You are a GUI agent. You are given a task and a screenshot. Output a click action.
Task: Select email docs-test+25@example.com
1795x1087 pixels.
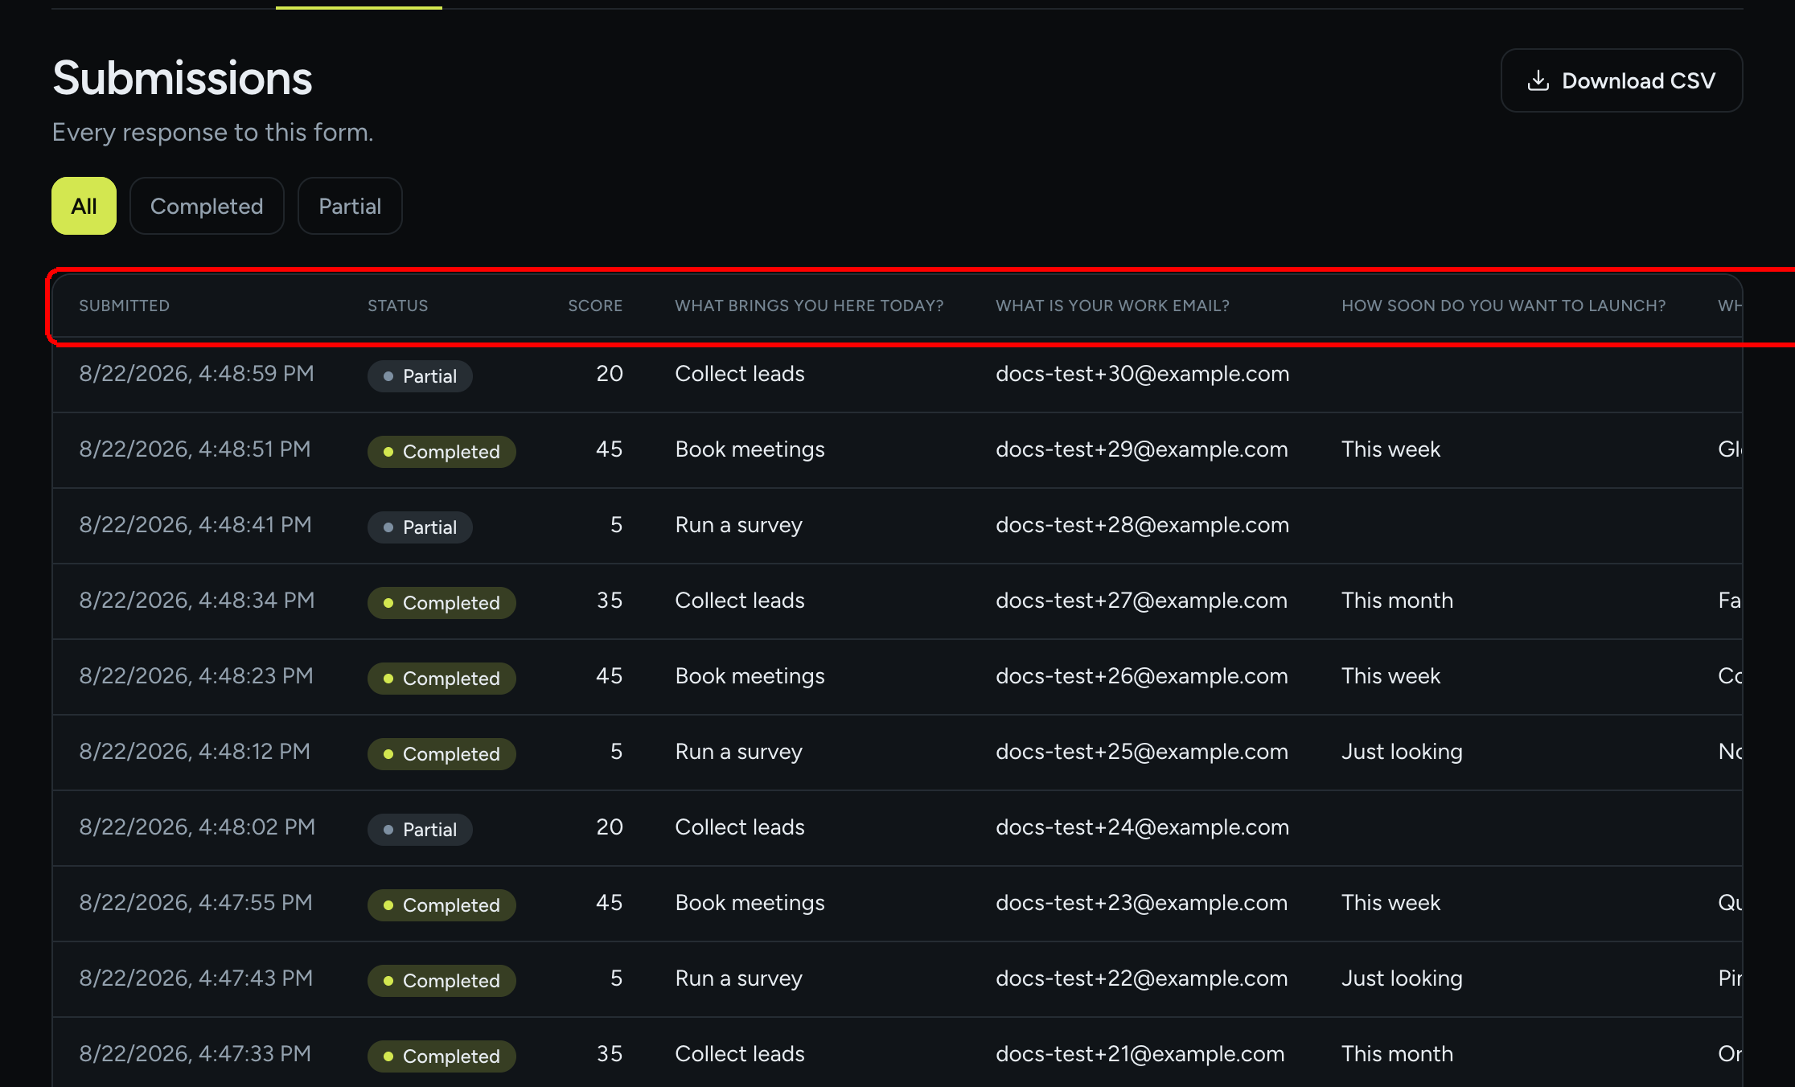[1142, 752]
